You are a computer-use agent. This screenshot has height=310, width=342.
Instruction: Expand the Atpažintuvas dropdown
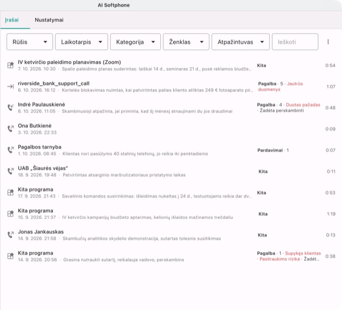click(x=240, y=42)
